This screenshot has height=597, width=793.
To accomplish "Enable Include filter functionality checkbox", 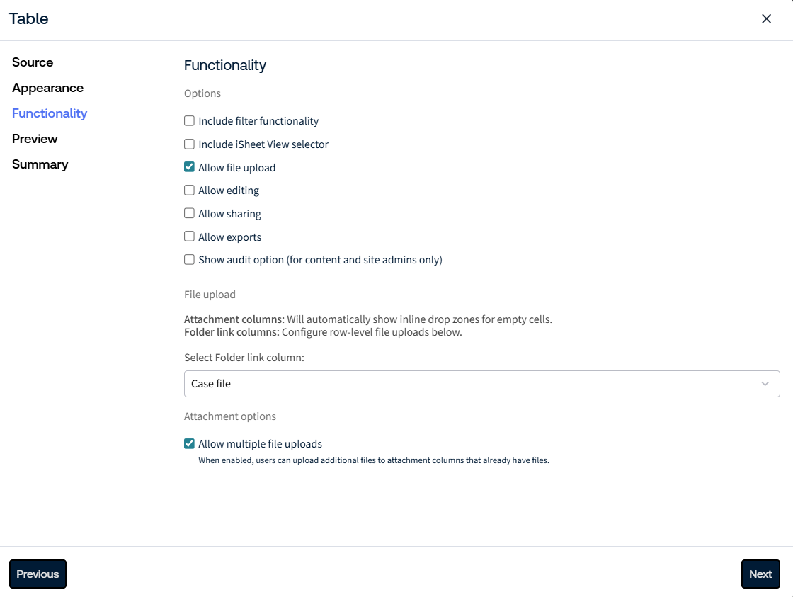I will pyautogui.click(x=189, y=121).
